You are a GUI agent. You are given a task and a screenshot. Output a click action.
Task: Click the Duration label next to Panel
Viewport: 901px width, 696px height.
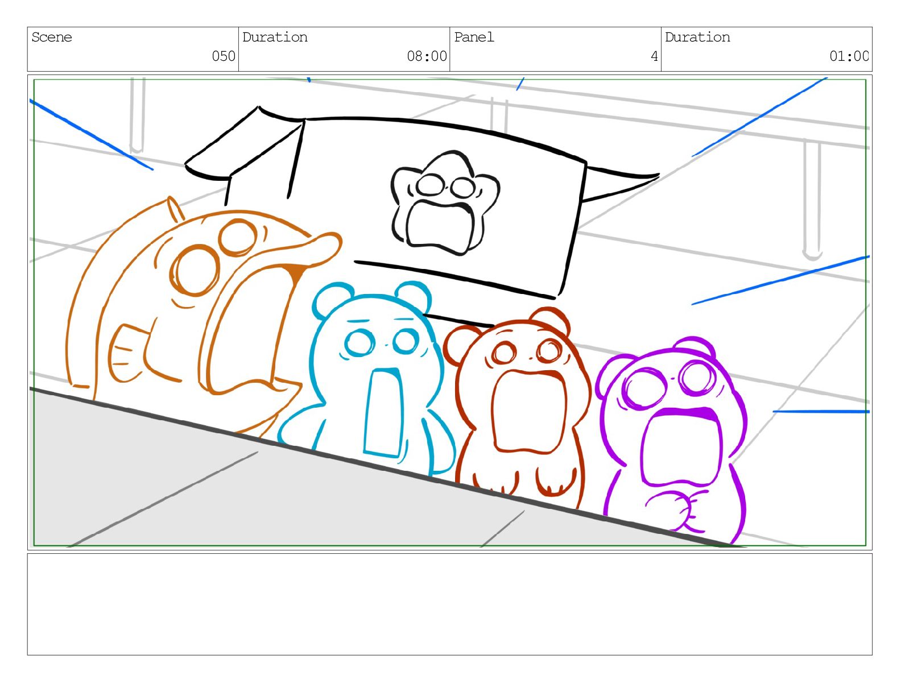point(698,38)
